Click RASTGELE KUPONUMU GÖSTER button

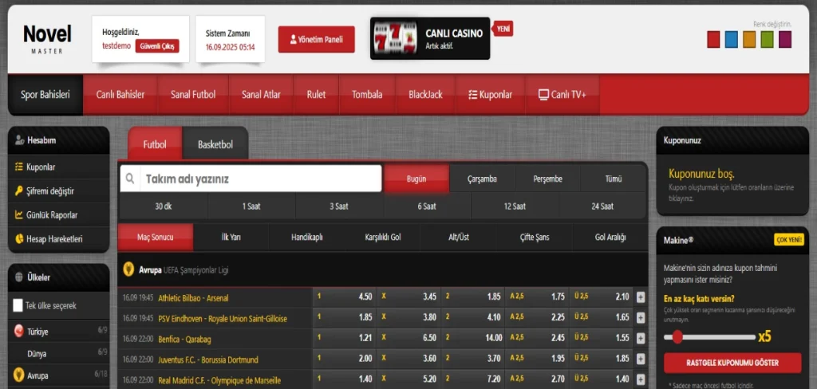pos(732,363)
